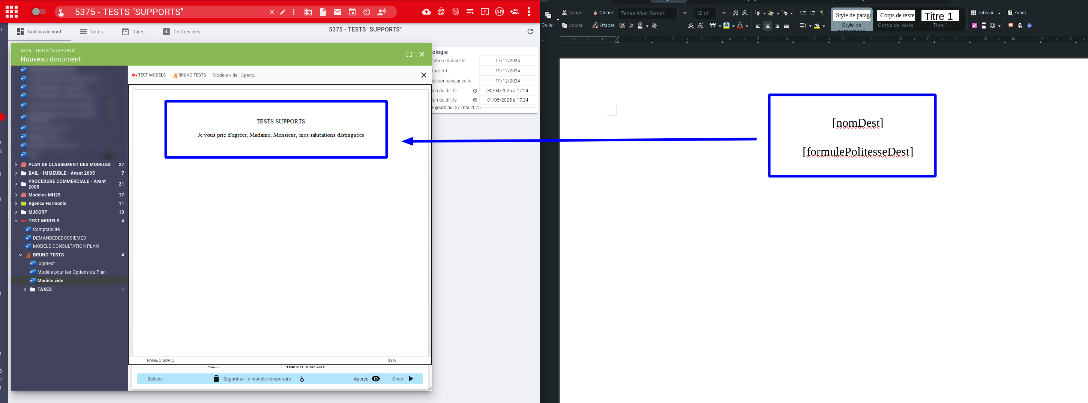Click the Créer button
This screenshot has width=1088, height=403.
coord(402,379)
